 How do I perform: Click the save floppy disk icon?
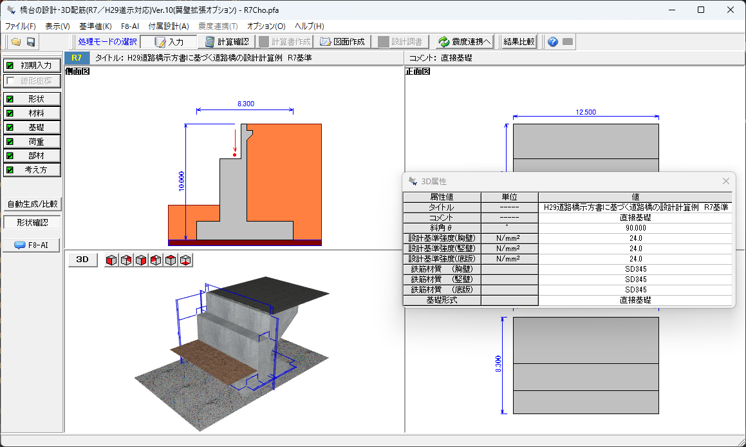coord(30,42)
